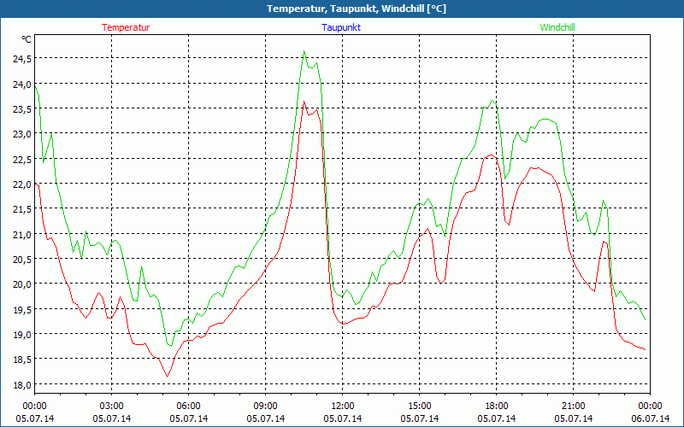Click the 06.07.14 date label
The height and width of the screenshot is (427, 684).
coord(650,418)
